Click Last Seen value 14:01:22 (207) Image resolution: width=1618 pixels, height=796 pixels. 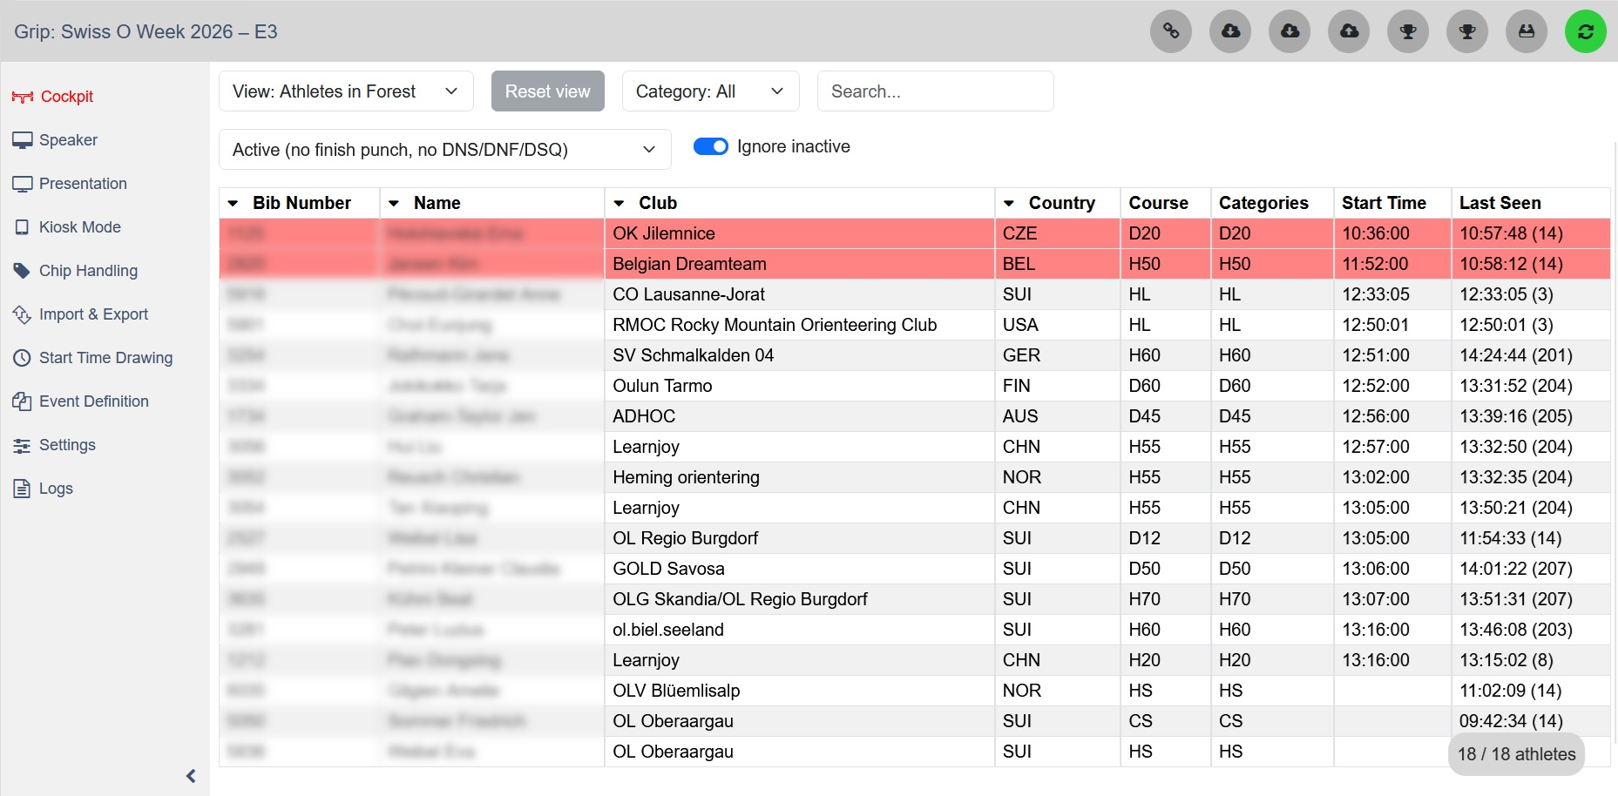pyautogui.click(x=1516, y=569)
